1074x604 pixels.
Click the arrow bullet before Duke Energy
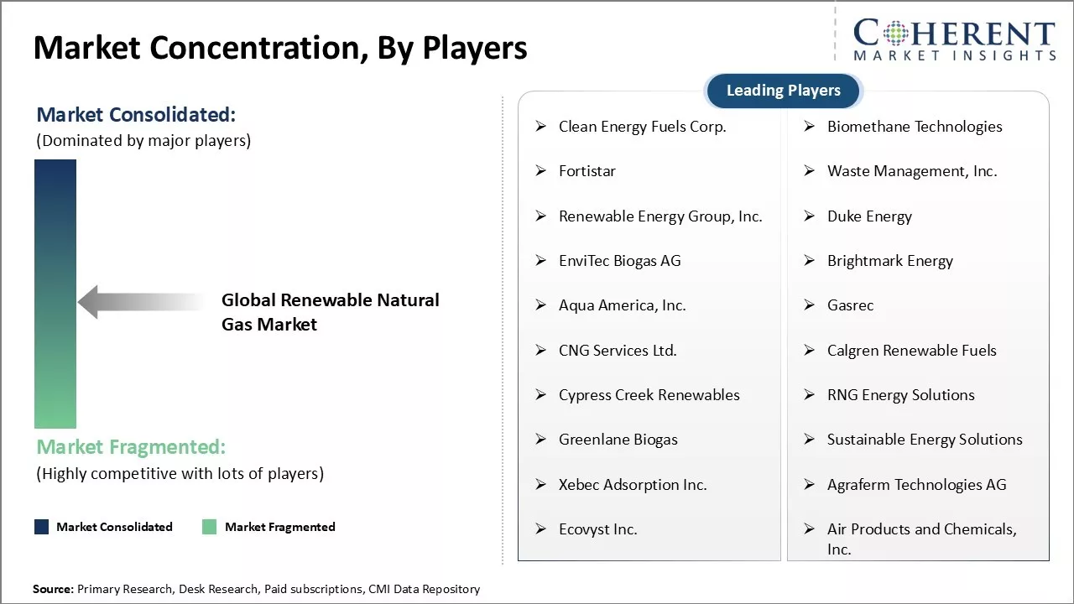810,216
